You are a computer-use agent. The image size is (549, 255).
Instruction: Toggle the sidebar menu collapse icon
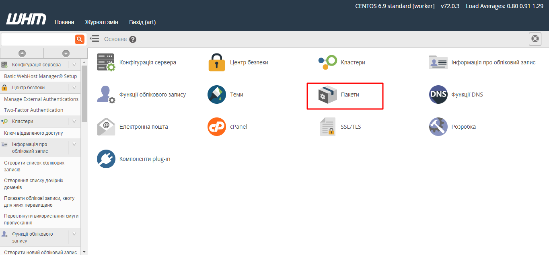coord(95,39)
